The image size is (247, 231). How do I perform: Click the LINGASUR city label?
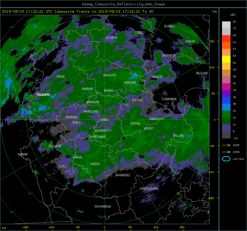156,77
